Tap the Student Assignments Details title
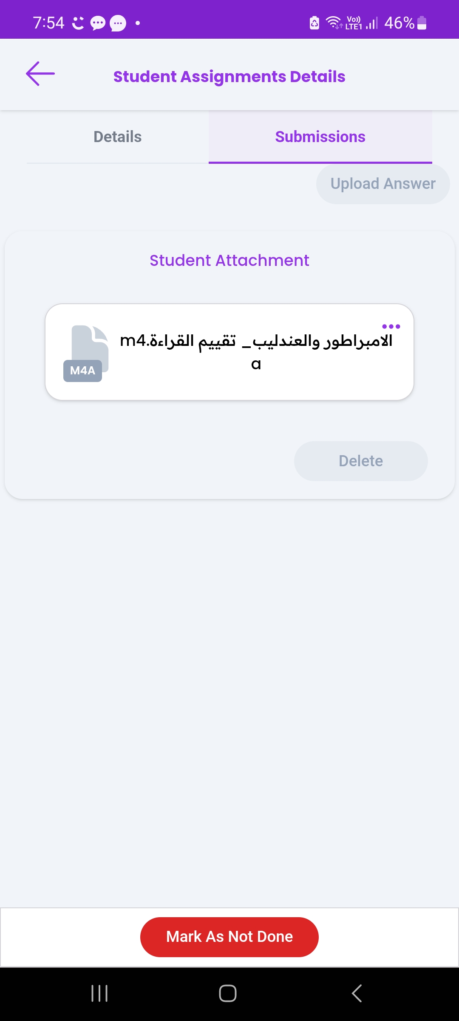The height and width of the screenshot is (1021, 459). [229, 77]
